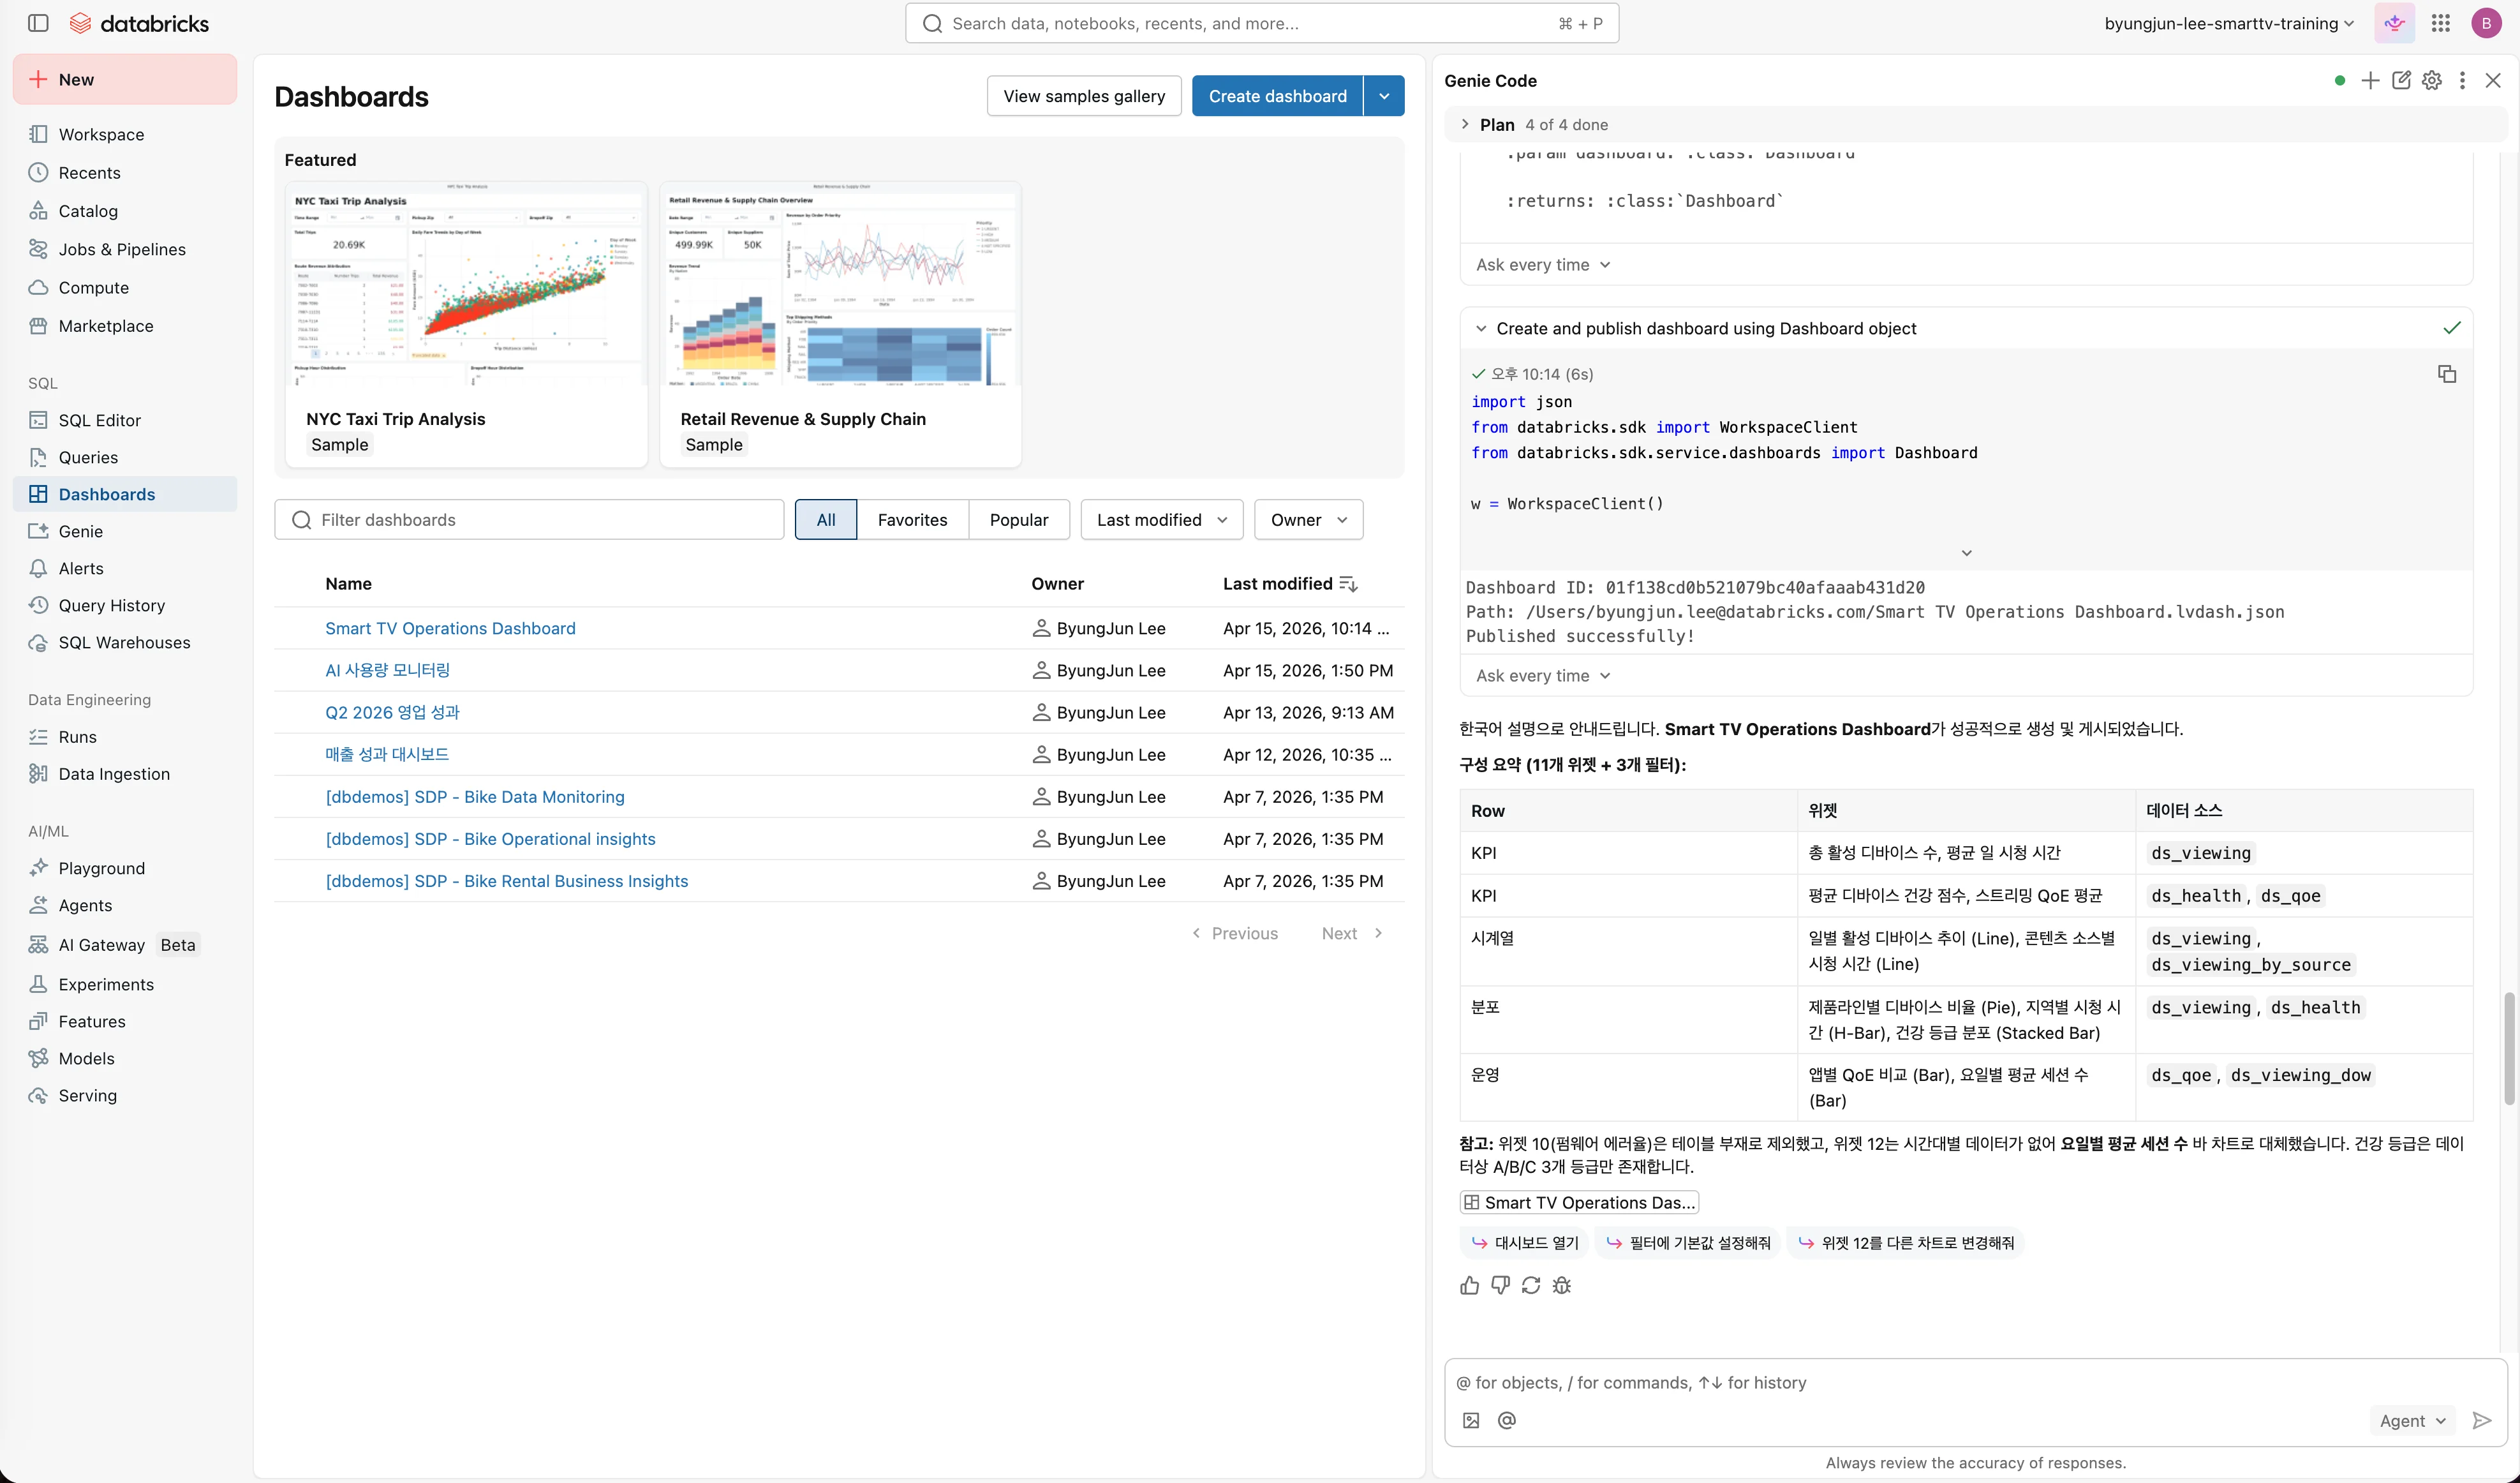Viewport: 2520px width, 1483px height.
Task: Open workspace switcher byungjun-lee-smarttv-training
Action: coord(2229,23)
